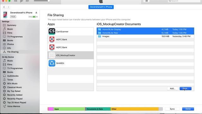Open Info in Settings sidebar
202x114 pixels.
pyautogui.click(x=9, y=48)
